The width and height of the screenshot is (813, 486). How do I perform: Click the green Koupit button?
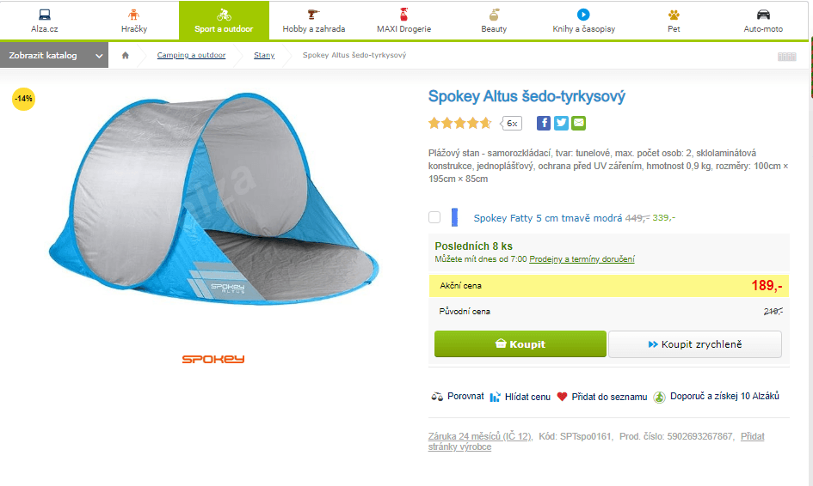click(x=520, y=344)
